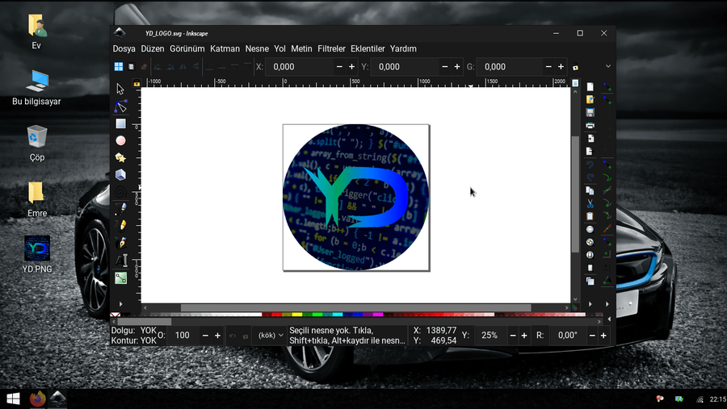This screenshot has width=727, height=409.
Task: Open the Filtreler menu
Action: (331, 48)
